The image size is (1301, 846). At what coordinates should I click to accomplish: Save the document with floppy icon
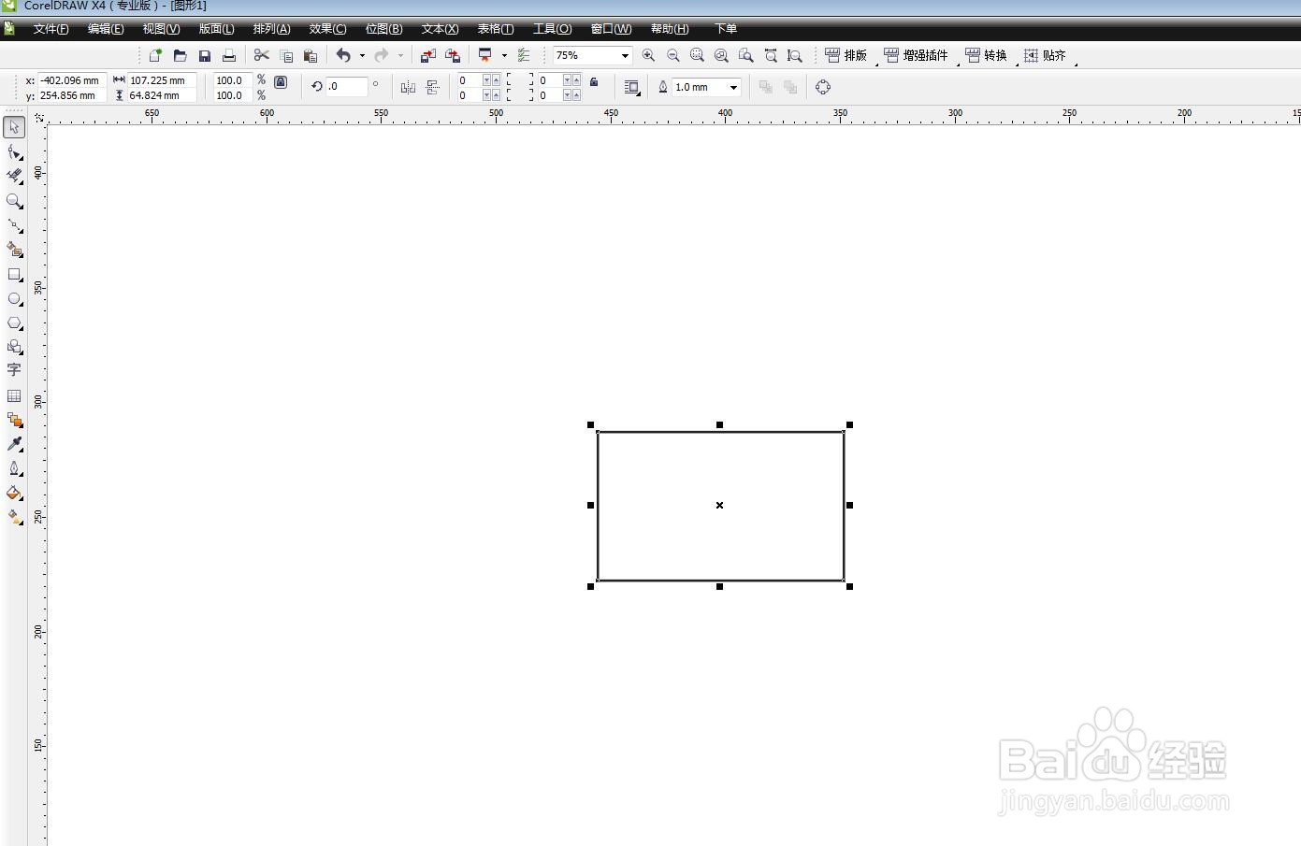(204, 55)
